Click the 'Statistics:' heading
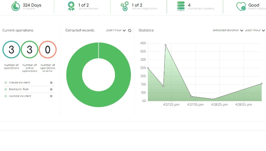Screen dimensions: 266x151 pos(146,30)
